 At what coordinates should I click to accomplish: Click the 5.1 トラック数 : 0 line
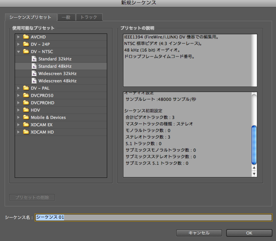click(143, 144)
